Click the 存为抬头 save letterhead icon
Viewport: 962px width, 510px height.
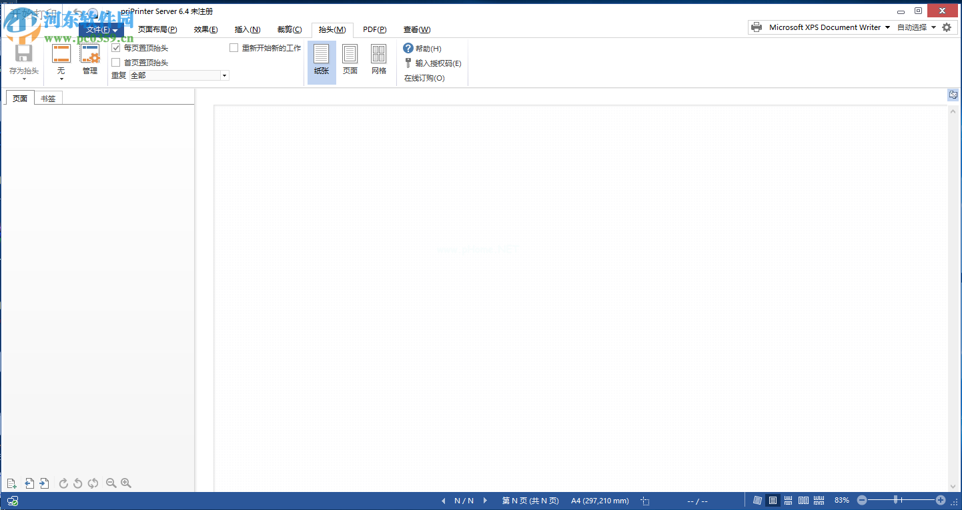click(23, 54)
